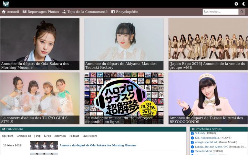
Task: Open TOKYO GIRLS' STYLE farewell concert card
Action: (x=40, y=98)
